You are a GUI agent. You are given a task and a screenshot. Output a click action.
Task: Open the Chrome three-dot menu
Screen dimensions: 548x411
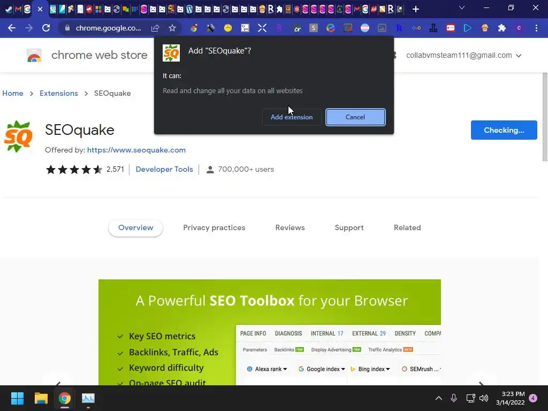pyautogui.click(x=536, y=28)
